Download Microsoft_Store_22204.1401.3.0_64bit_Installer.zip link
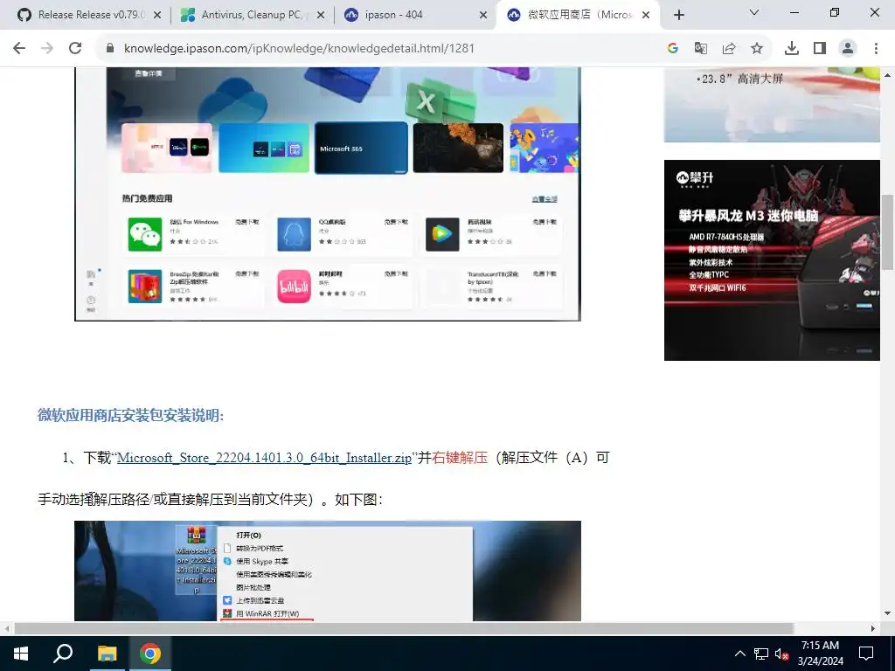The width and height of the screenshot is (895, 671). pyautogui.click(x=264, y=458)
